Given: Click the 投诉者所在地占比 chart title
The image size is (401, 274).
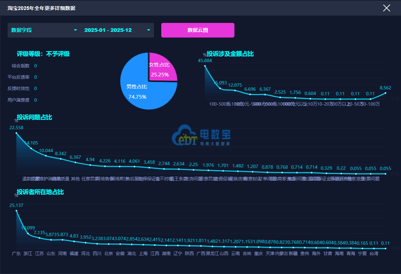Looking at the screenshot, I should (40, 192).
